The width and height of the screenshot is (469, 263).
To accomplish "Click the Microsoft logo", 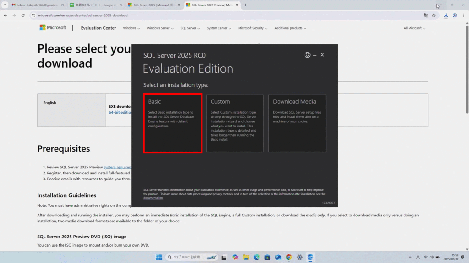I will click(53, 27).
